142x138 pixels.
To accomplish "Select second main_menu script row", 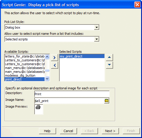I will 25,72.
